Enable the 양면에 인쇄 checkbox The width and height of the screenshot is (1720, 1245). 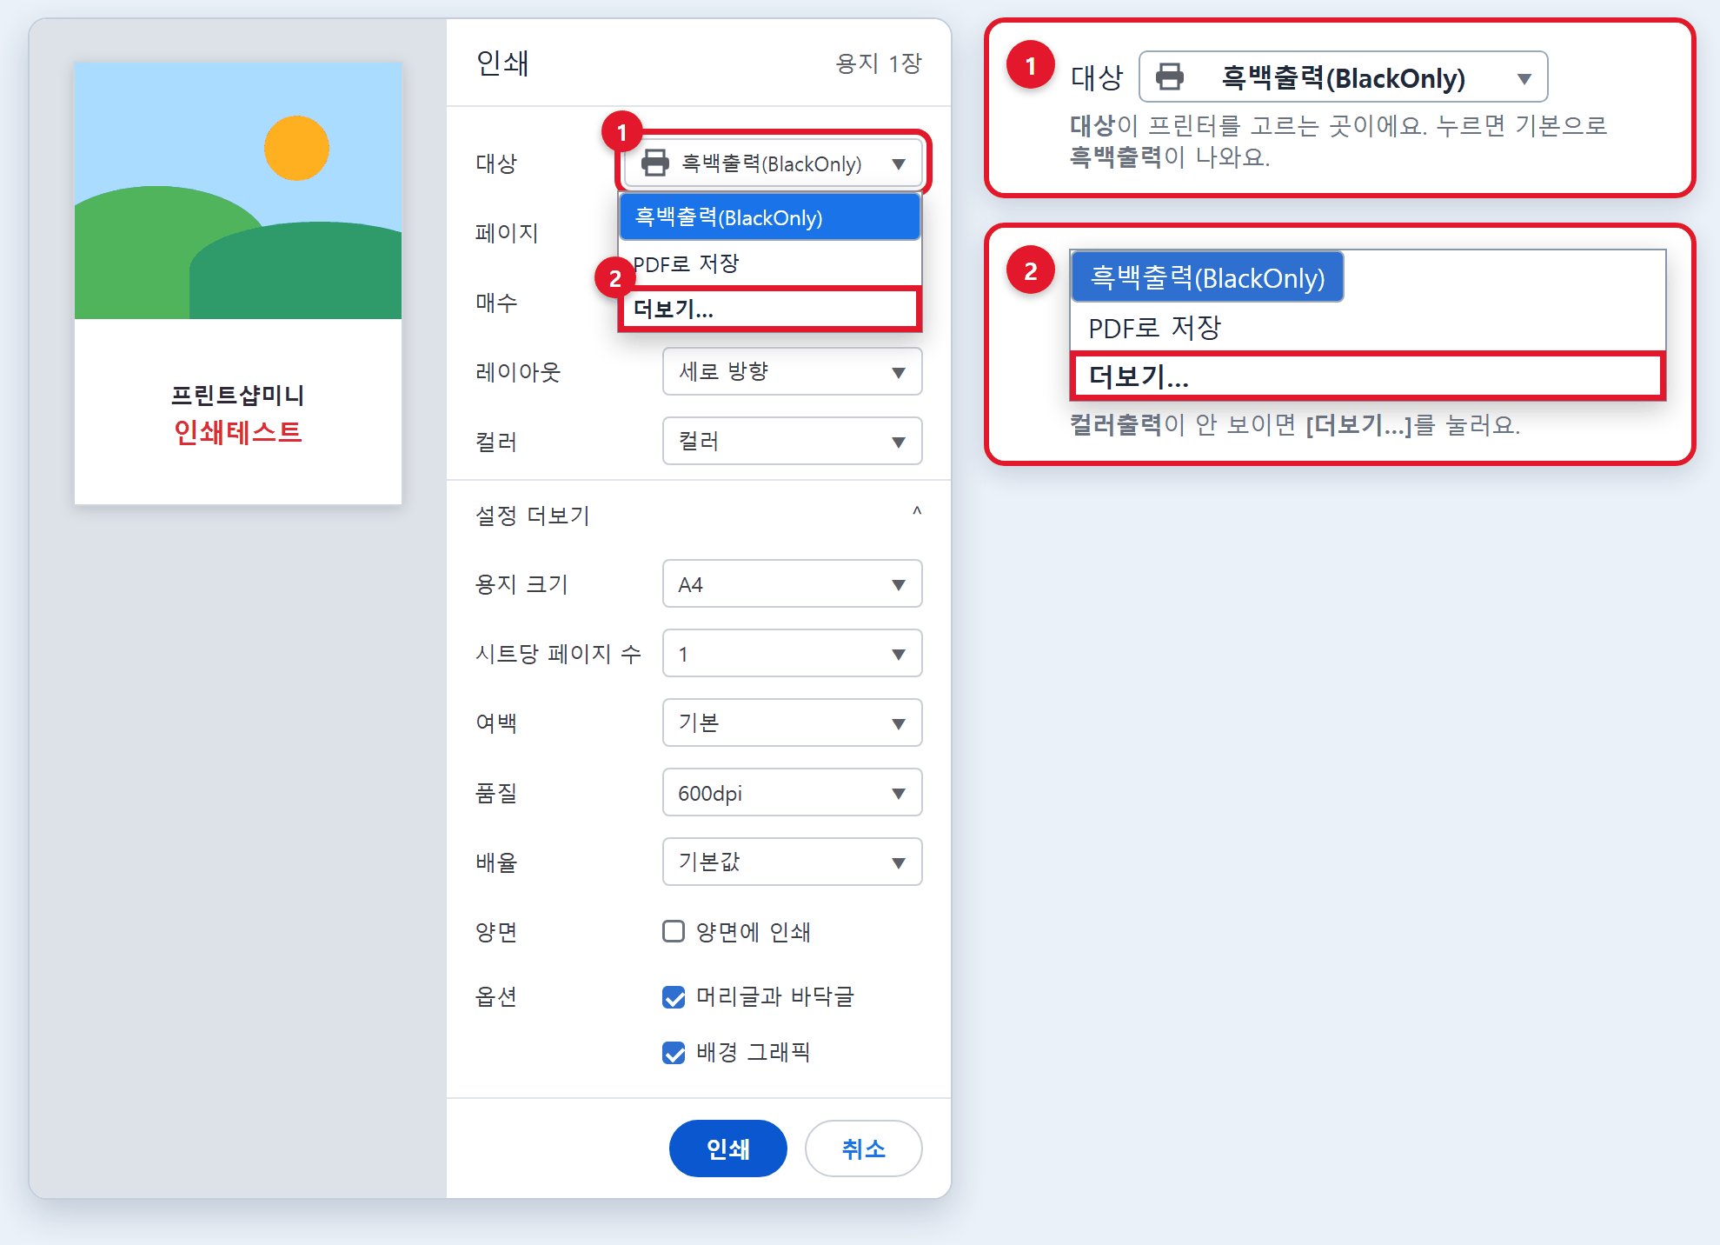click(x=674, y=932)
